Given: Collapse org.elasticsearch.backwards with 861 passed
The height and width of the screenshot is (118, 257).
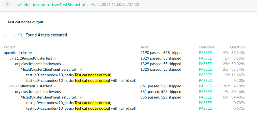Looking at the screenshot, I should pyautogui.click(x=64, y=92).
